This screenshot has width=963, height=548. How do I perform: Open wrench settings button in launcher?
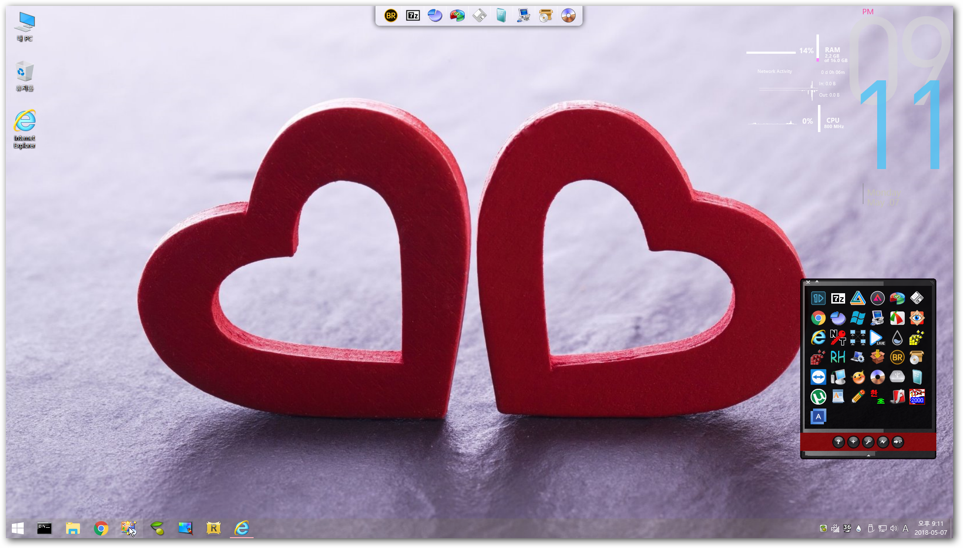click(x=868, y=442)
